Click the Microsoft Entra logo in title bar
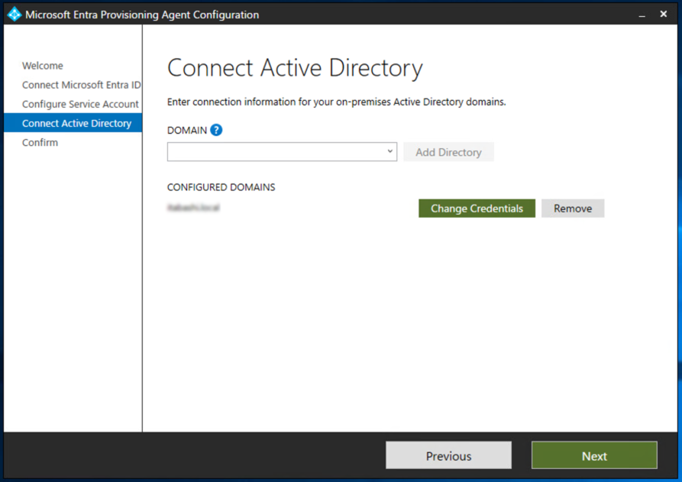 [x=15, y=15]
